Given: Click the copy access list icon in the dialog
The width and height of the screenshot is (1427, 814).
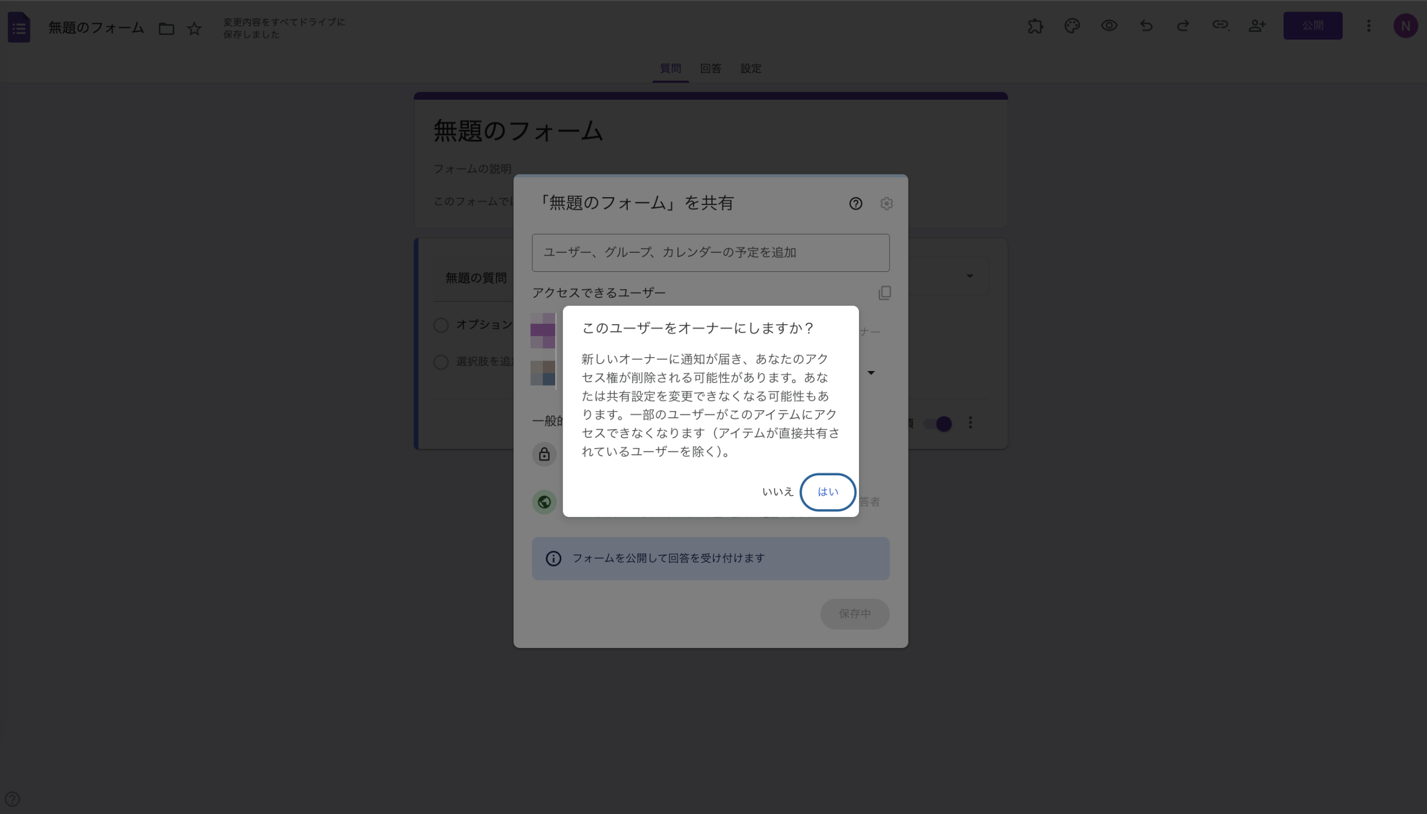Looking at the screenshot, I should (884, 293).
